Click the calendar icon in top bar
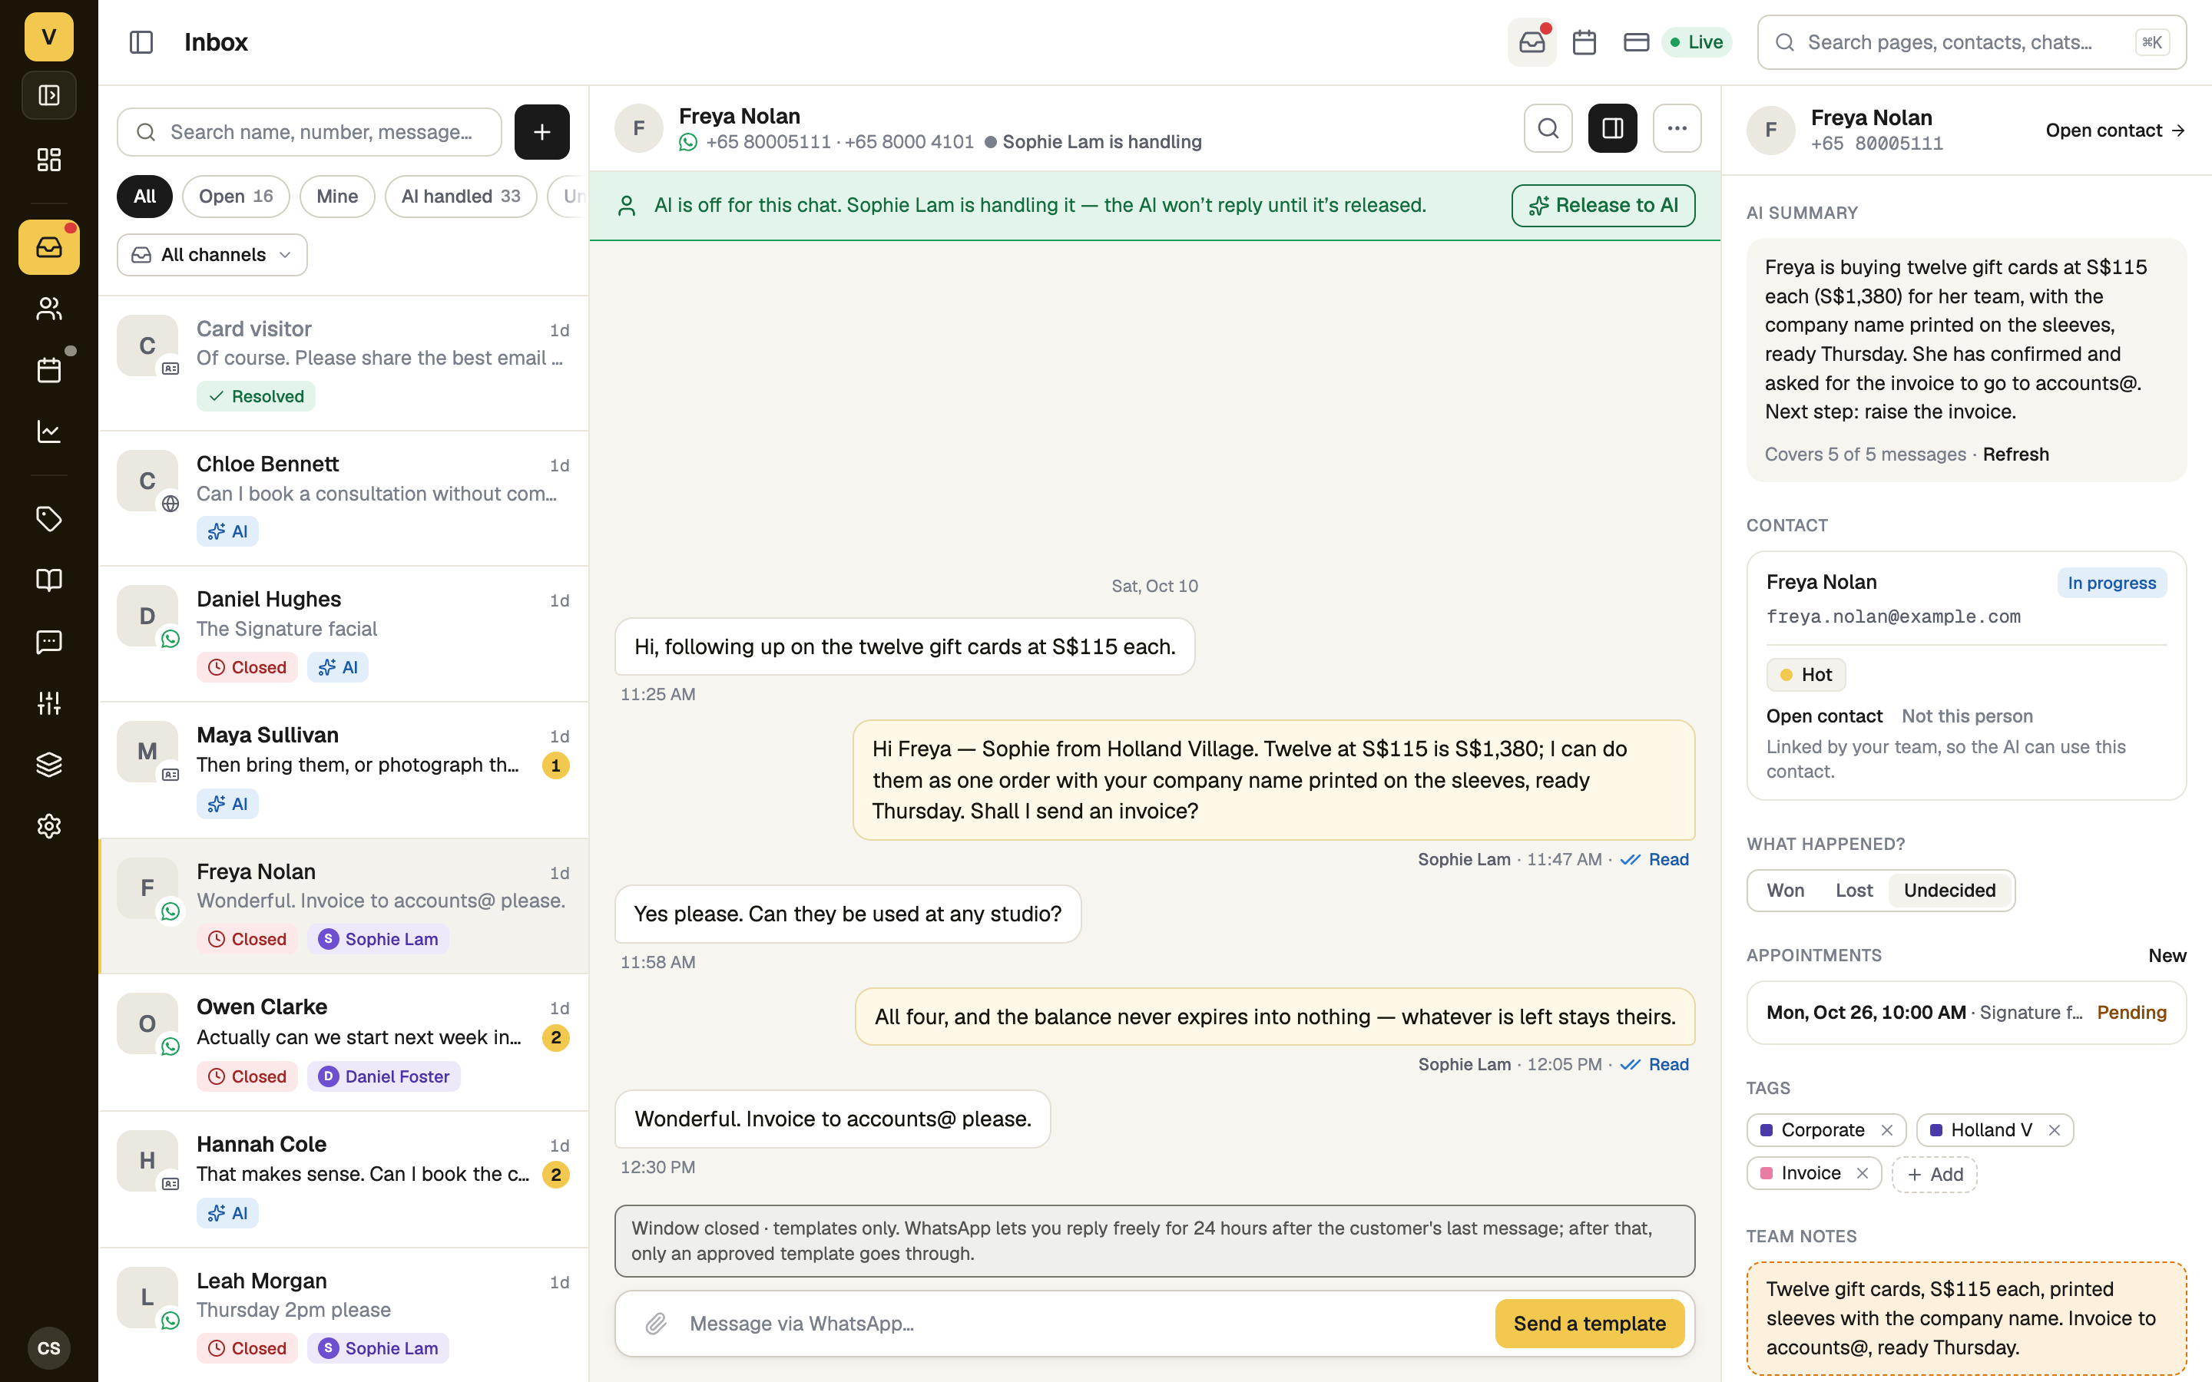The image size is (2212, 1382). (1584, 42)
